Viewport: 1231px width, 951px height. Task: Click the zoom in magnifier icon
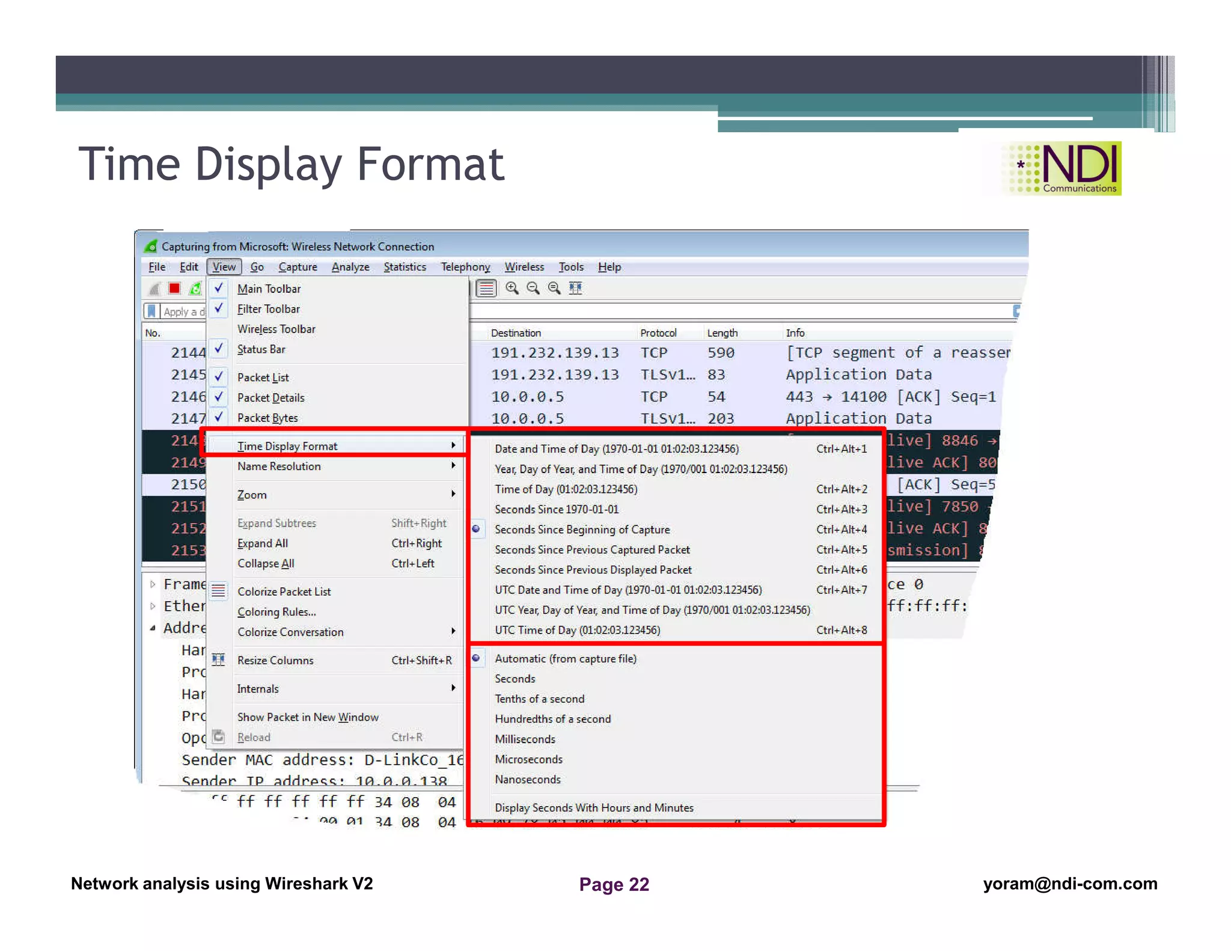tap(512, 289)
